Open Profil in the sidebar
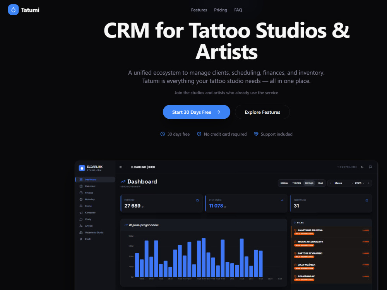Screen dimensions: 387x290 point(95,239)
